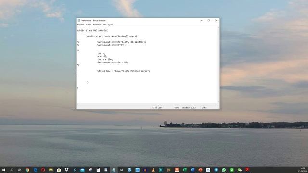
Task: Open Word from the taskbar
Action: tap(192, 170)
